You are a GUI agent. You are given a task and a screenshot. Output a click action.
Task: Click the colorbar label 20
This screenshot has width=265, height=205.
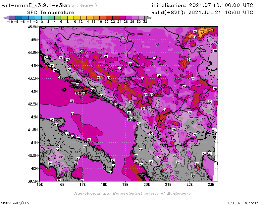106,22
